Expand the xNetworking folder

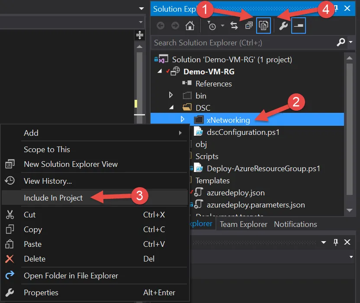[183, 119]
